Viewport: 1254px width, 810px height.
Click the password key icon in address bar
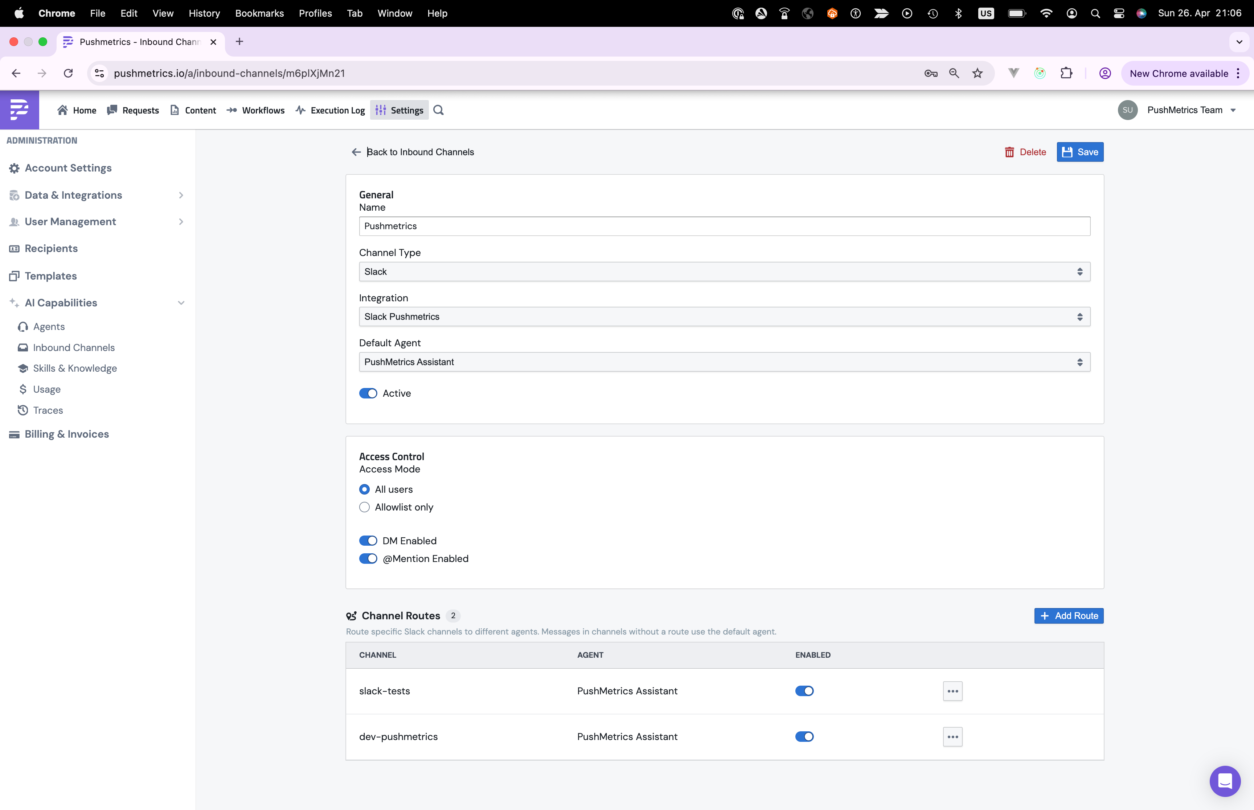pyautogui.click(x=930, y=73)
